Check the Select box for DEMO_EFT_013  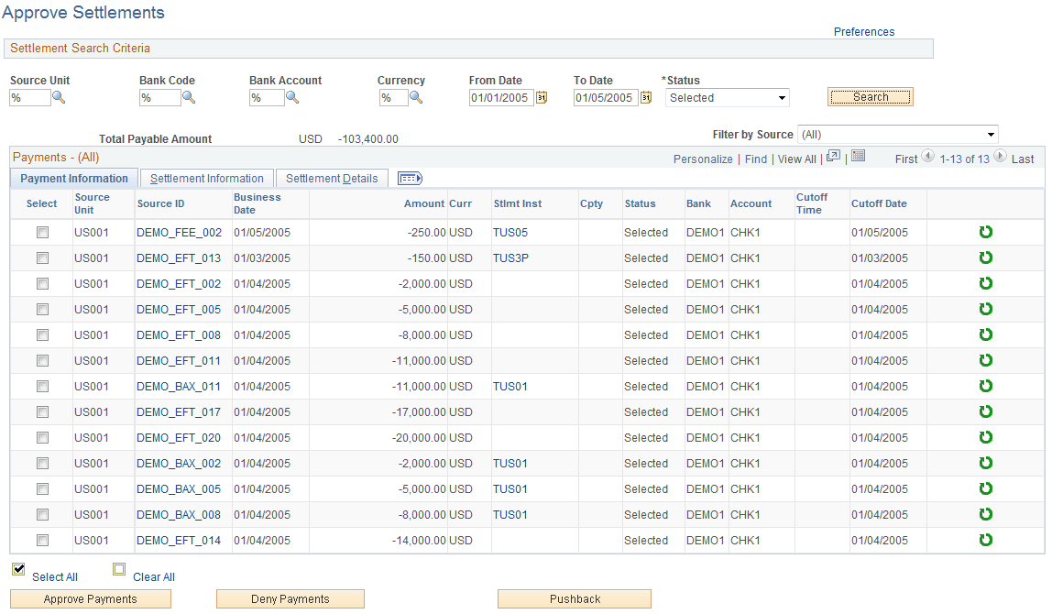pos(43,258)
